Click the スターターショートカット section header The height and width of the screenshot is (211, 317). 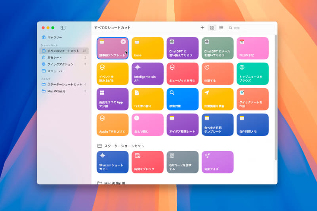tap(121, 146)
